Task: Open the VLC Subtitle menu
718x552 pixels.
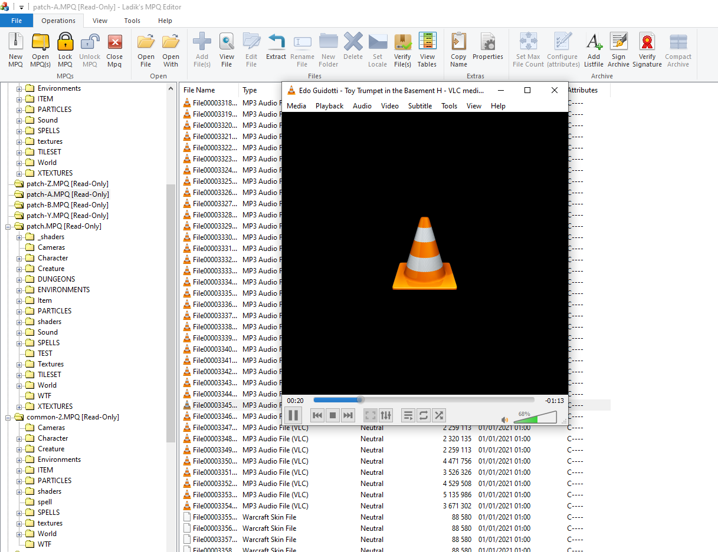Action: pyautogui.click(x=420, y=106)
